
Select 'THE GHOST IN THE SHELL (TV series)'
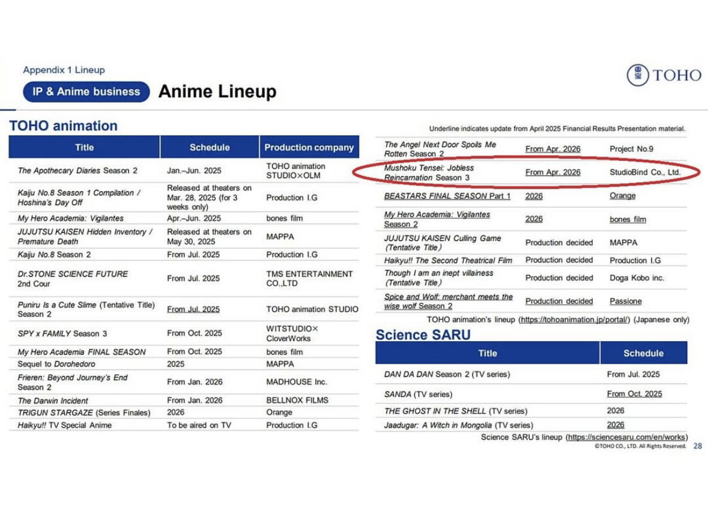point(456,411)
